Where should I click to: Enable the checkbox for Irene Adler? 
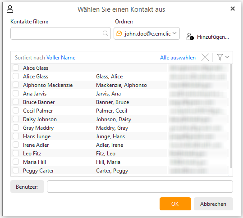[16, 145]
